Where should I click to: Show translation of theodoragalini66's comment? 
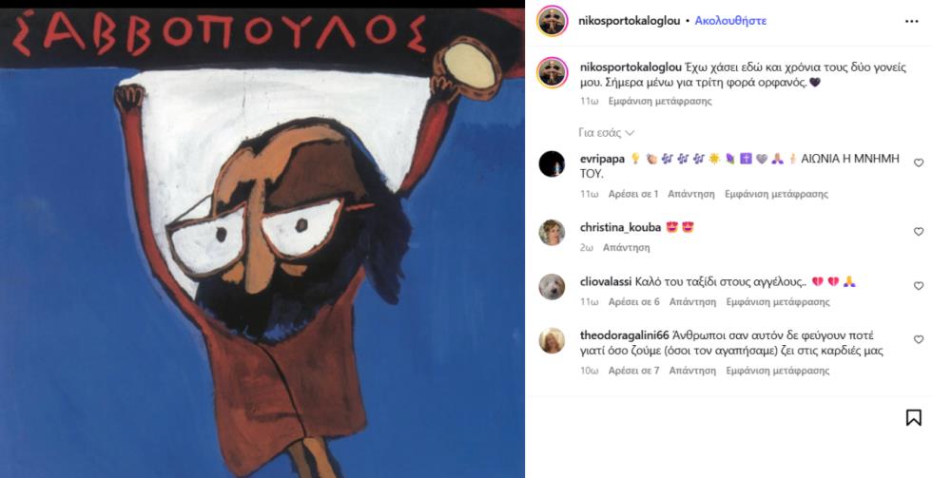778,371
